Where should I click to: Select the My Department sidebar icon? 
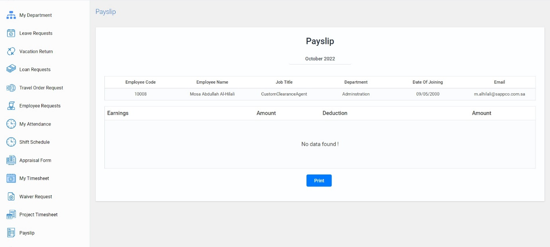click(11, 15)
